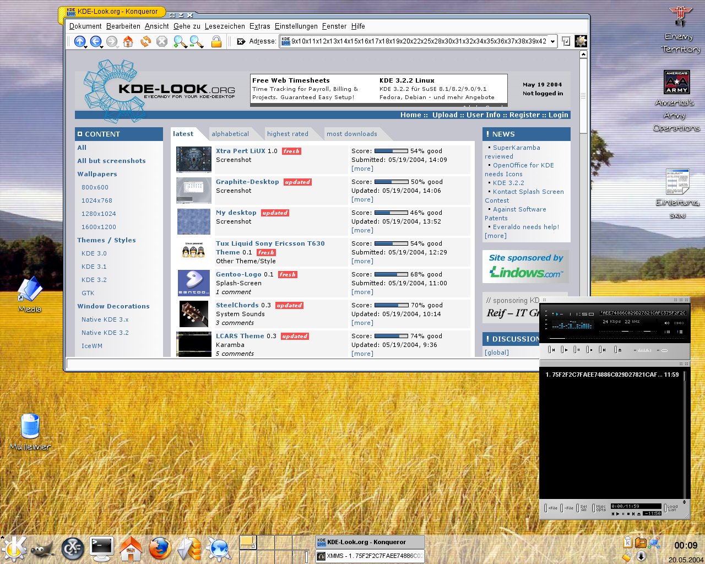This screenshot has width=705, height=564.
Task: Click the Wallpapers category link
Action: (97, 174)
